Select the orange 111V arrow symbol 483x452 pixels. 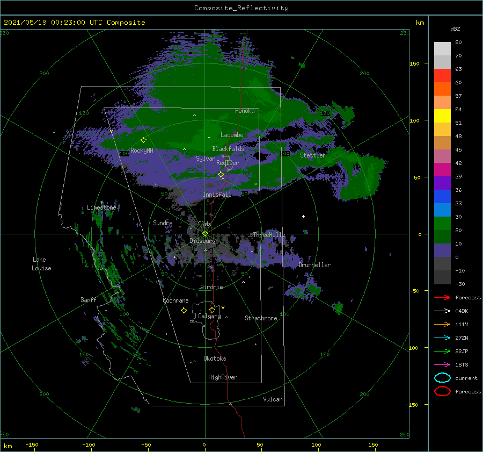point(442,324)
